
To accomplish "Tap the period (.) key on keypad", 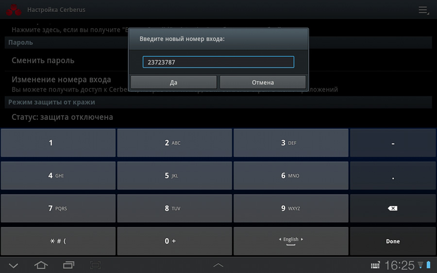I will 393,176.
